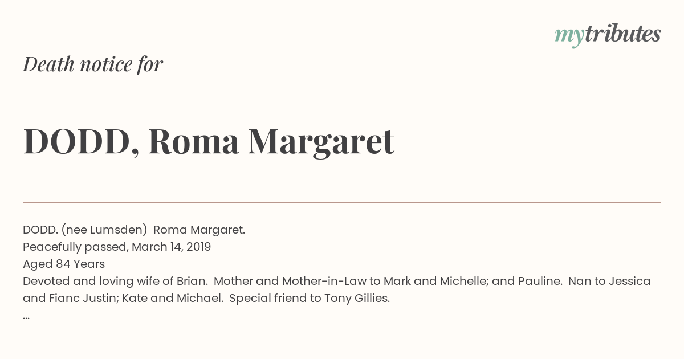Click the green 'my' part of logo

tap(569, 36)
